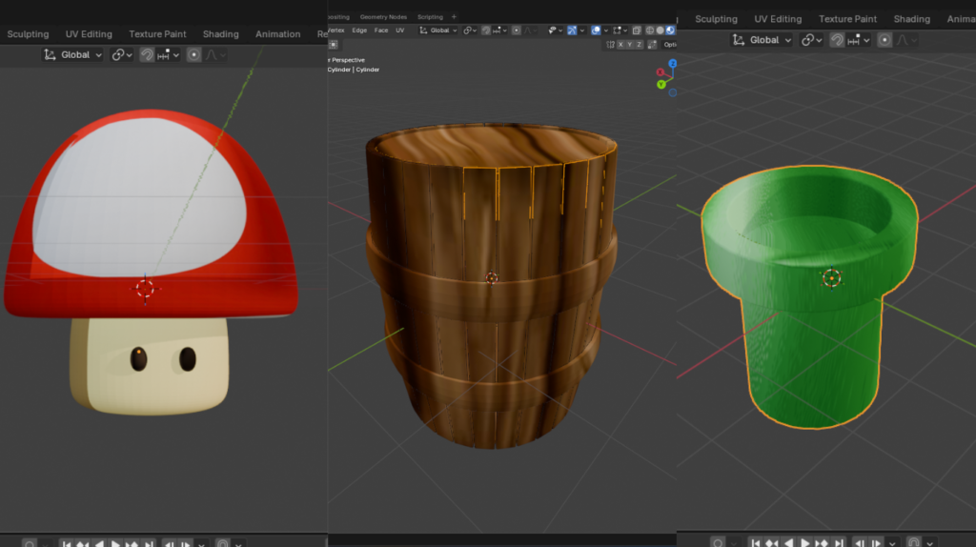Open the Face menu
The image size is (976, 547).
[x=381, y=30]
